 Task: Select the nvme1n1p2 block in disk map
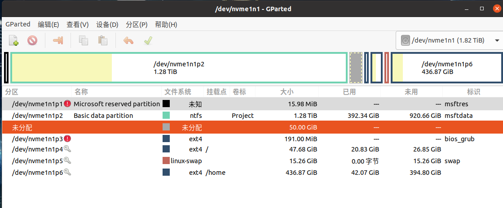179,68
